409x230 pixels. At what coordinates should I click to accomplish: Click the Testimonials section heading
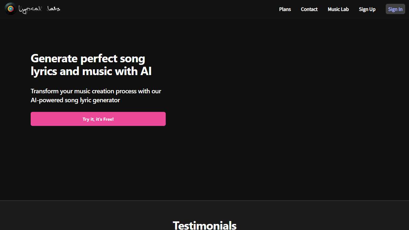point(204,225)
